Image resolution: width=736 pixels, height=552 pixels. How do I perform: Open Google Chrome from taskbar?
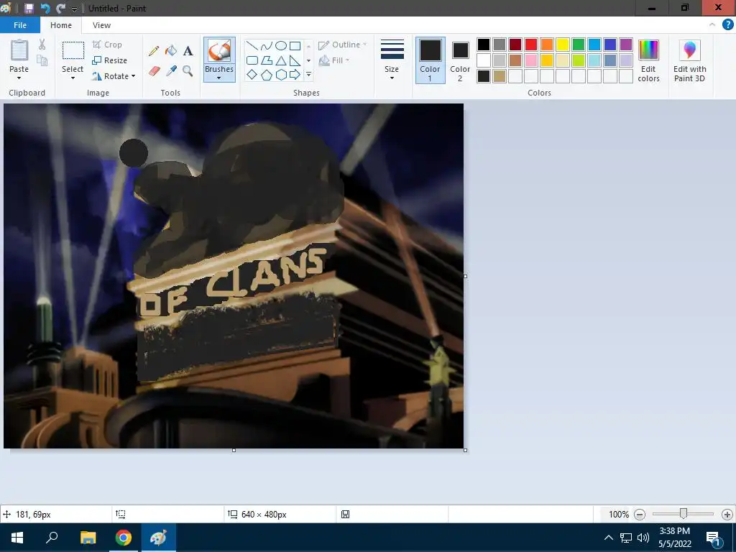pyautogui.click(x=123, y=538)
